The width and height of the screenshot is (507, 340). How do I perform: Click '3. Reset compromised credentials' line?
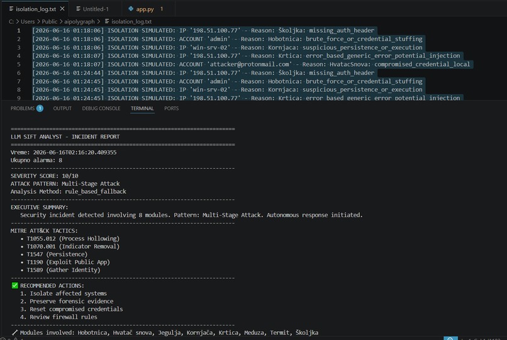[x=72, y=309]
